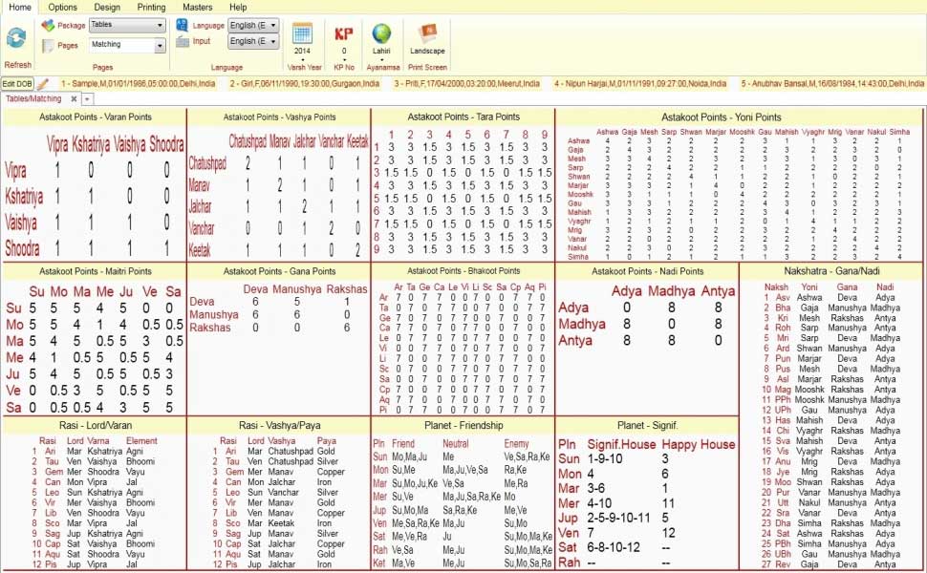The height and width of the screenshot is (573, 927).
Task: Click the Planet - Friendship header
Action: 463,425
